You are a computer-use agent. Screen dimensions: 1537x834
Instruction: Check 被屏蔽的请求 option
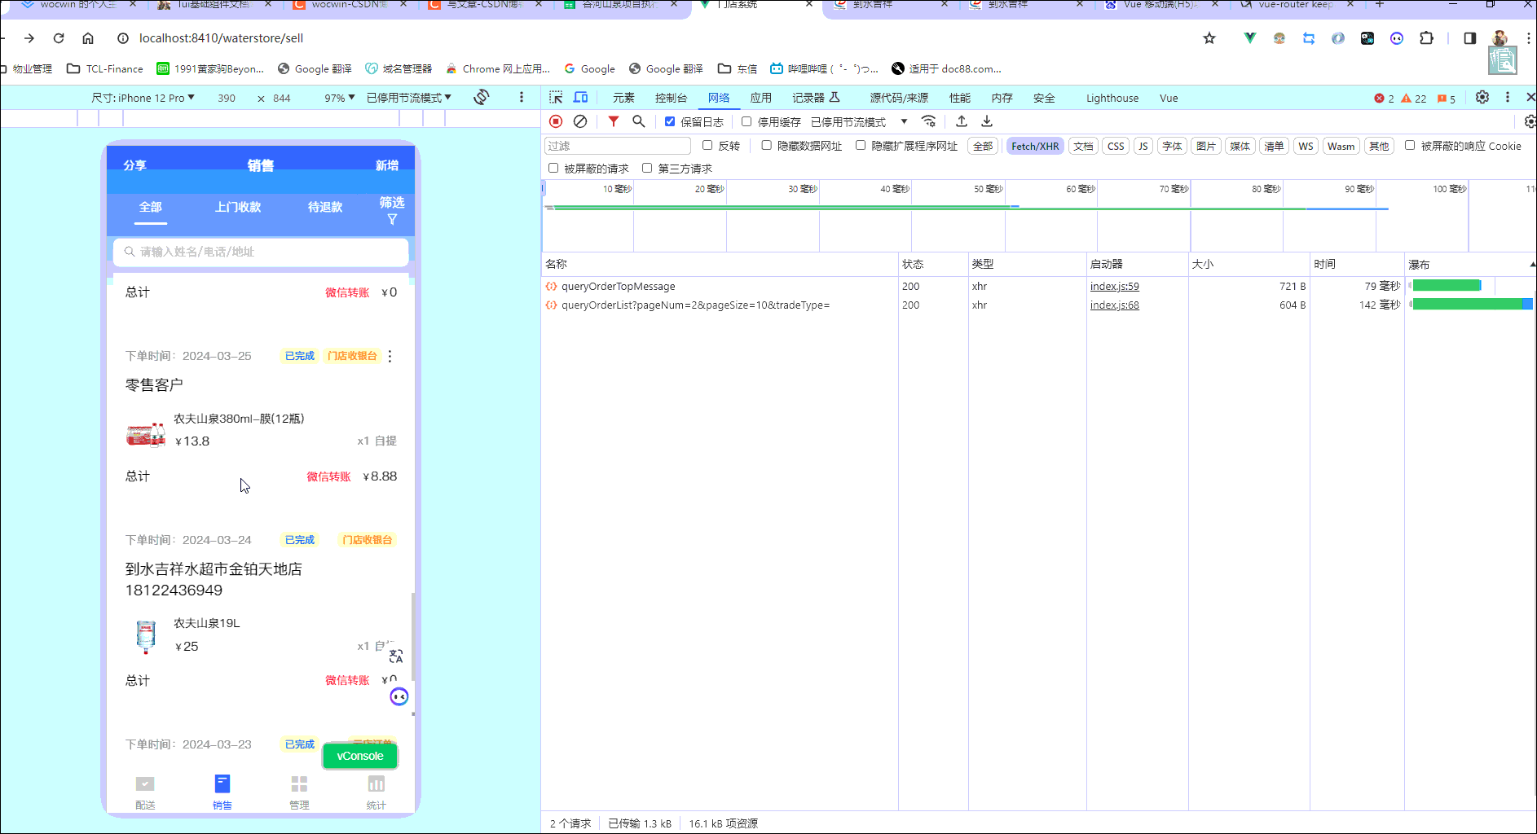(553, 168)
